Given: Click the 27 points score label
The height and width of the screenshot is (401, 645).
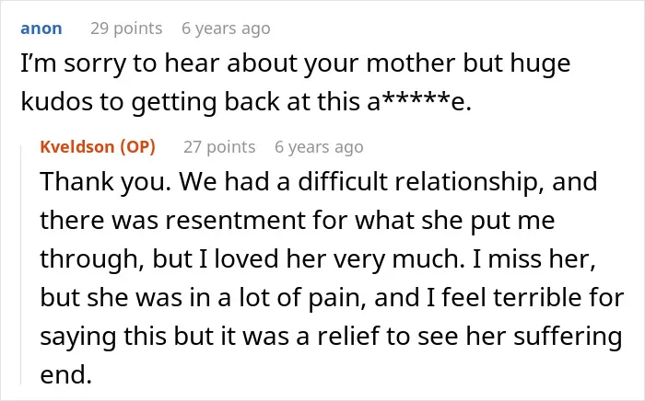Looking at the screenshot, I should (219, 147).
